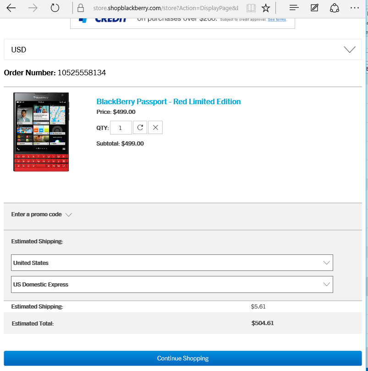Make a web note pen icon

tap(314, 8)
